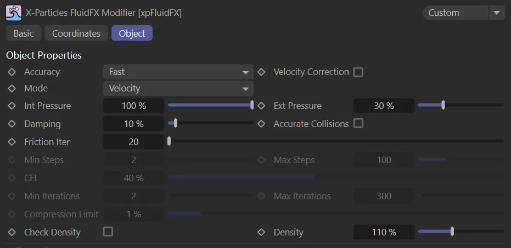511x248 pixels.
Task: Switch to the Coordinates tab
Action: [76, 33]
